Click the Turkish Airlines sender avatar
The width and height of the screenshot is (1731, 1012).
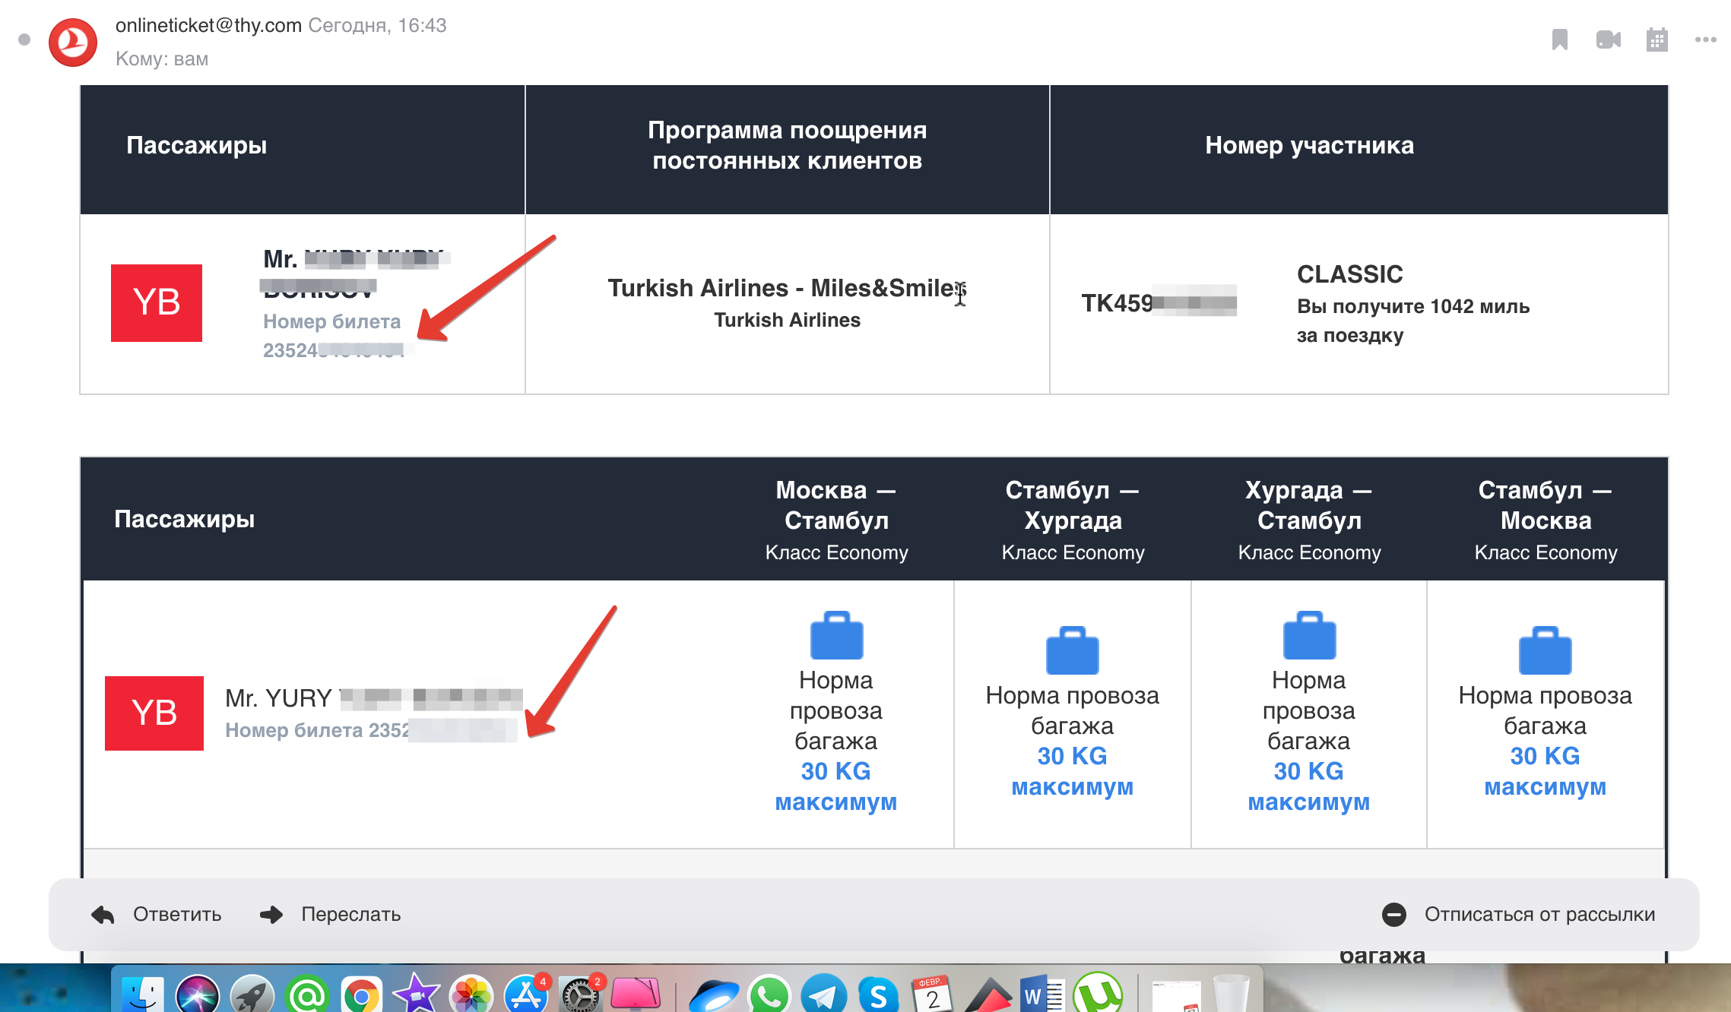[73, 43]
